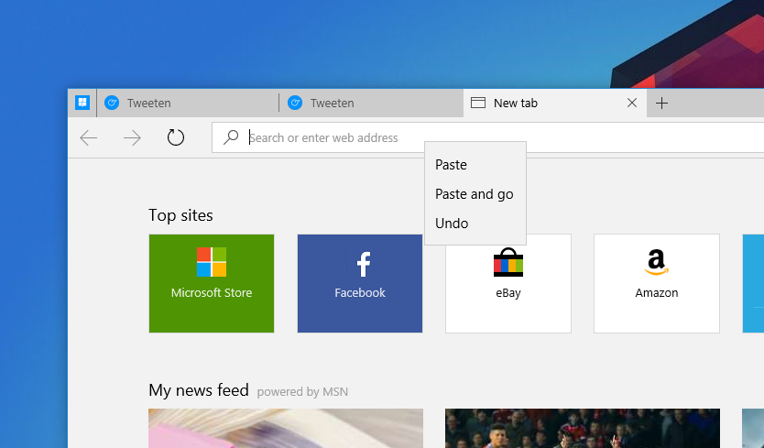Click the first Tweeten tab bird icon
This screenshot has width=764, height=448.
click(112, 103)
